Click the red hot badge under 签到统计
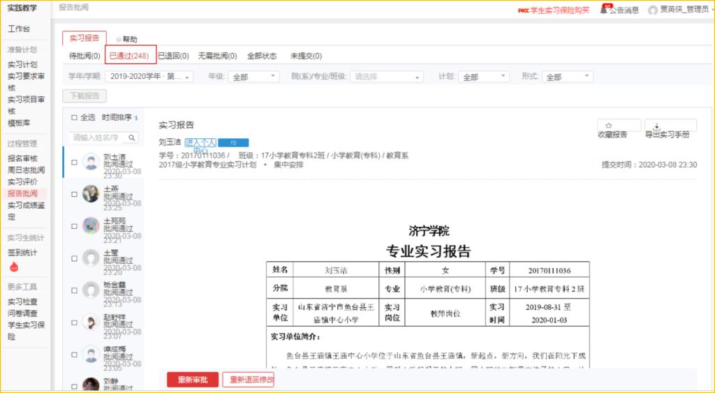The width and height of the screenshot is (715, 393). (13, 267)
